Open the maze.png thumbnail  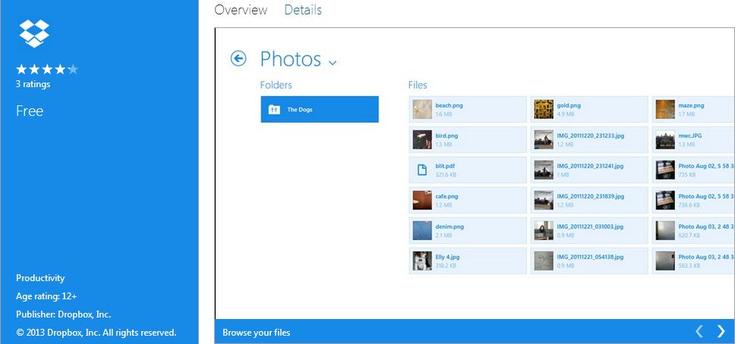click(x=665, y=110)
